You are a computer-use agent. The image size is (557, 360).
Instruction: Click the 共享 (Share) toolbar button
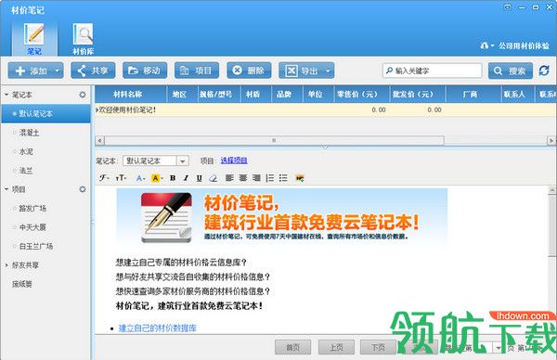click(93, 71)
